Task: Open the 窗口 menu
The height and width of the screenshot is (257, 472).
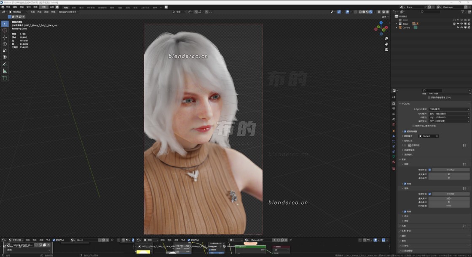Action: click(29, 7)
